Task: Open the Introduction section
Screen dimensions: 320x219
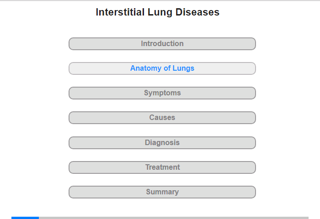Action: coord(162,44)
